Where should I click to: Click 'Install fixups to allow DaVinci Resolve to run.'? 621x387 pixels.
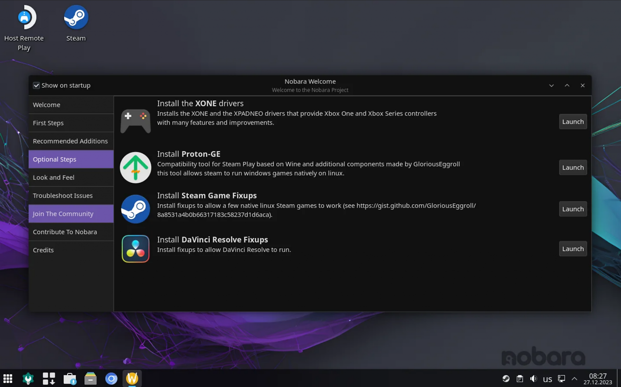(224, 250)
